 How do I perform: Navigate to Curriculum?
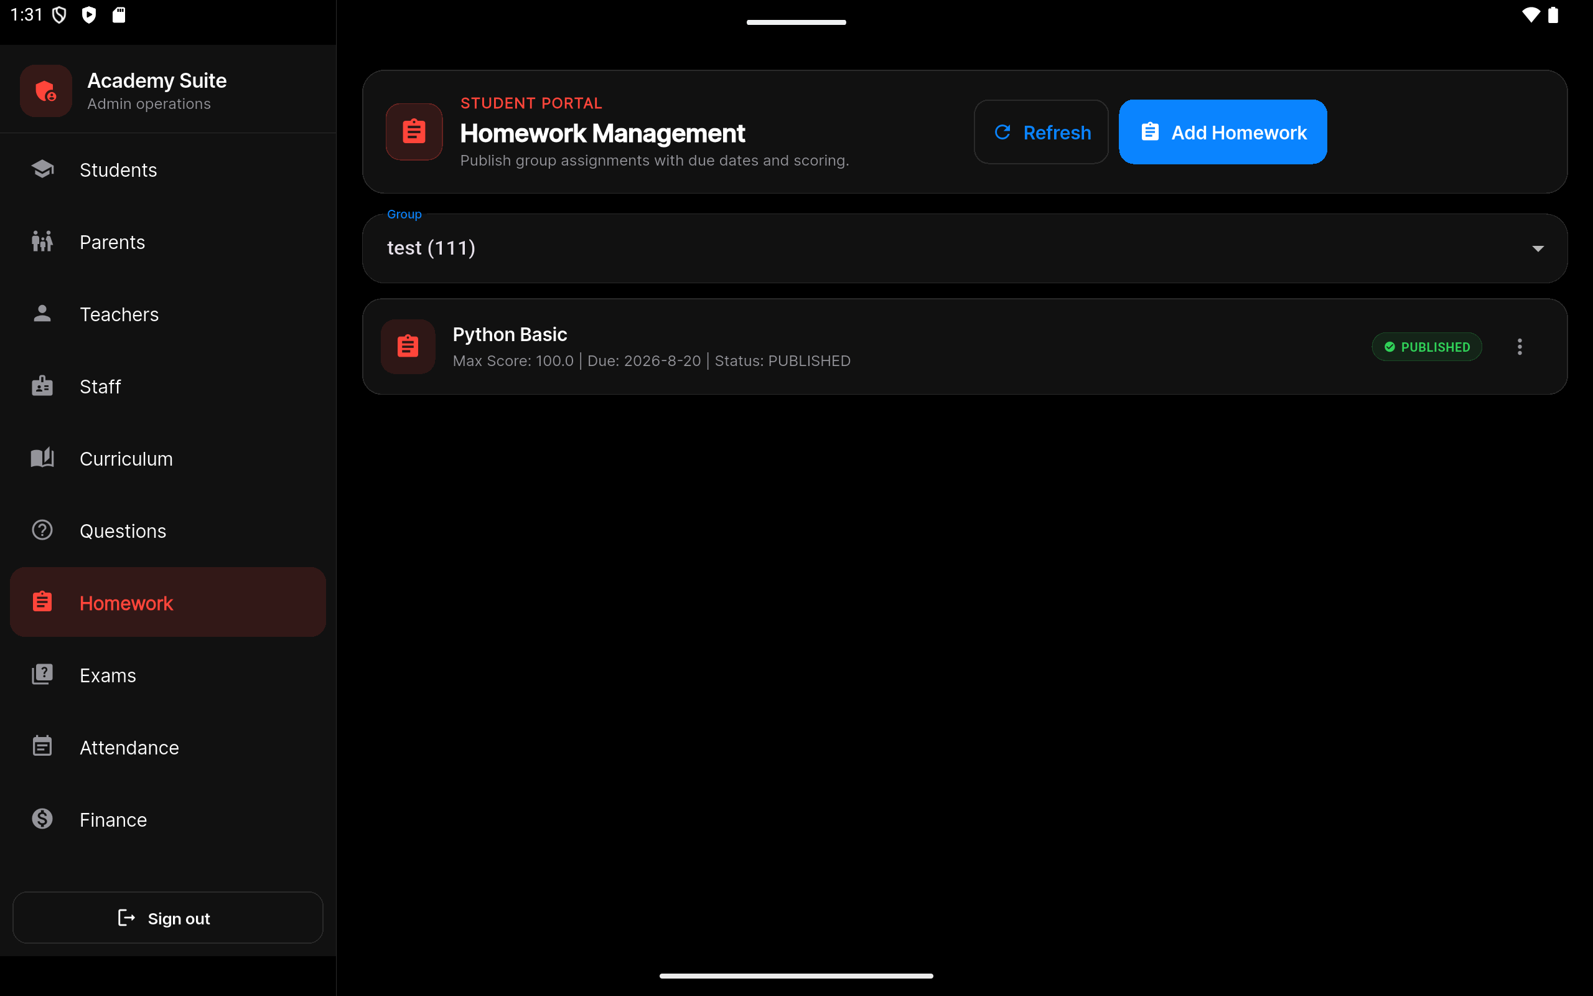[168, 459]
